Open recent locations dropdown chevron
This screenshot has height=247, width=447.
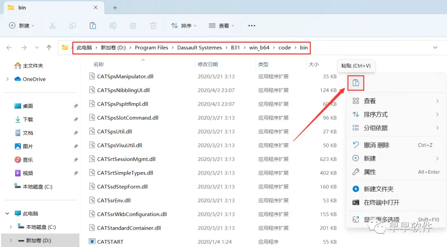[37, 48]
